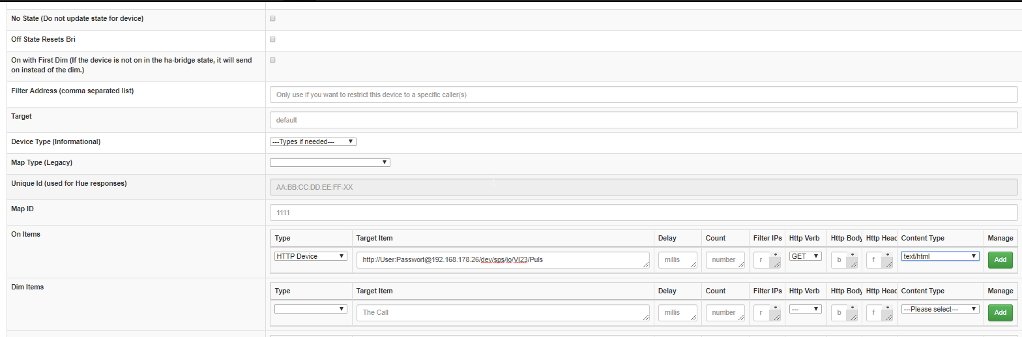The width and height of the screenshot is (1022, 337).
Task: Focus the Target field showing default
Action: (x=643, y=120)
